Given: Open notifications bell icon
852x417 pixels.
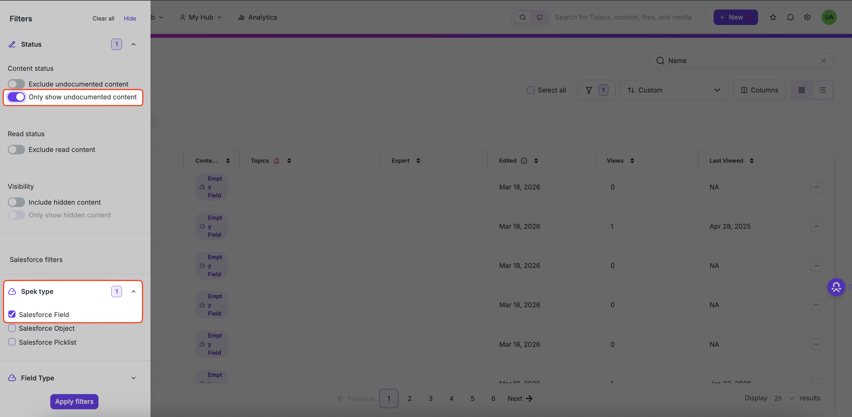Looking at the screenshot, I should [790, 17].
